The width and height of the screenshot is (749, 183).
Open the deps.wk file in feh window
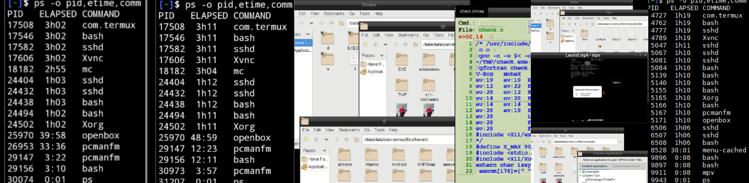tap(632, 35)
